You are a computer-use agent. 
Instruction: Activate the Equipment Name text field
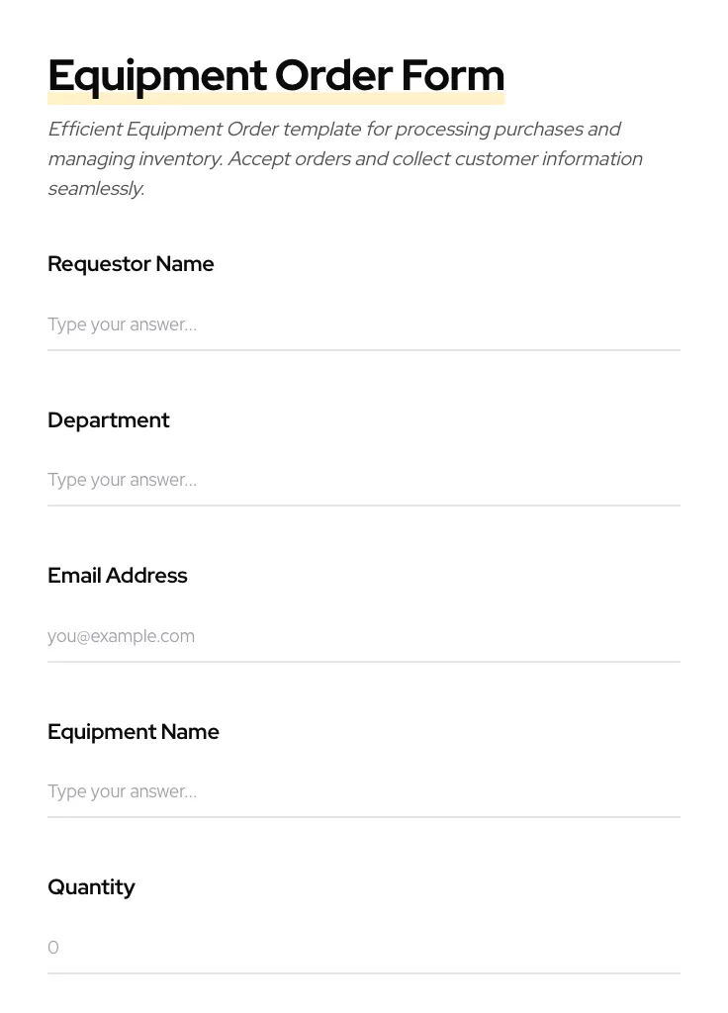click(x=363, y=791)
